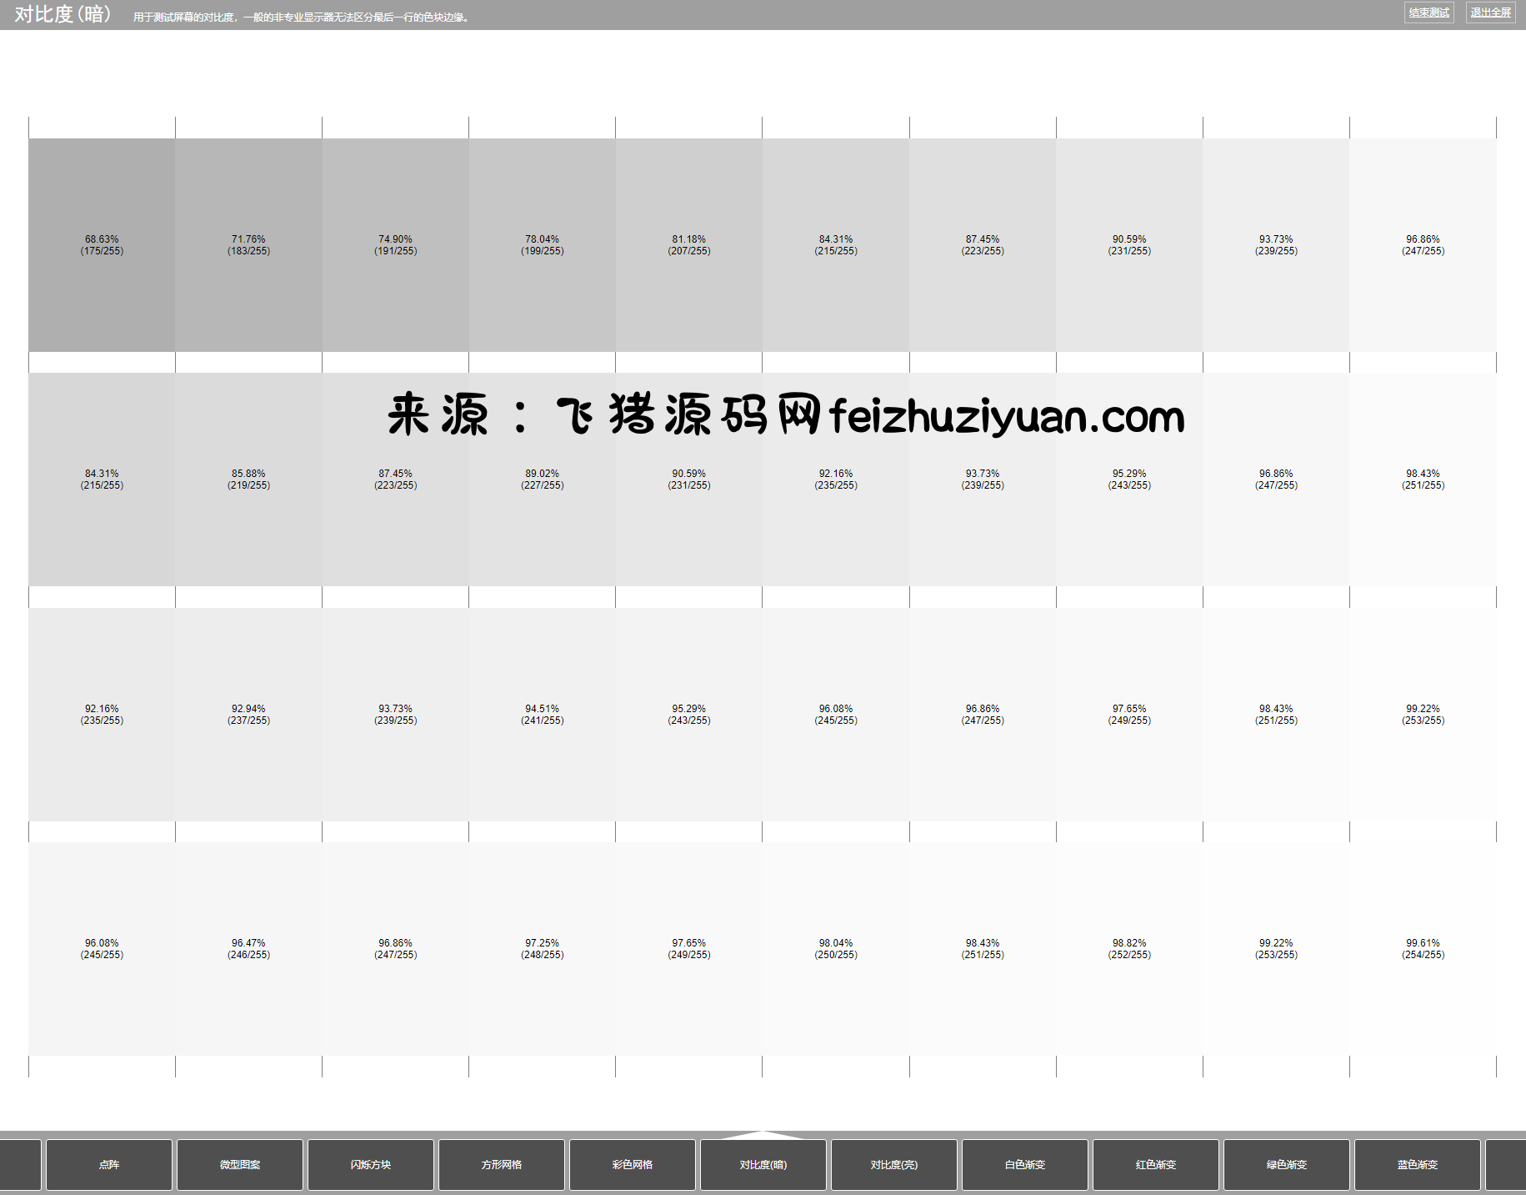1526x1195 pixels.
Task: Click the 退出全屏 button
Action: pos(1490,13)
